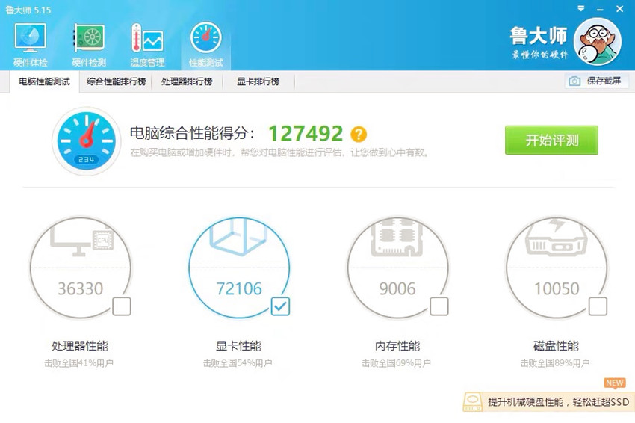Click the 击败全国54%用户 text
Image resolution: width=635 pixels, height=423 pixels.
tap(238, 363)
